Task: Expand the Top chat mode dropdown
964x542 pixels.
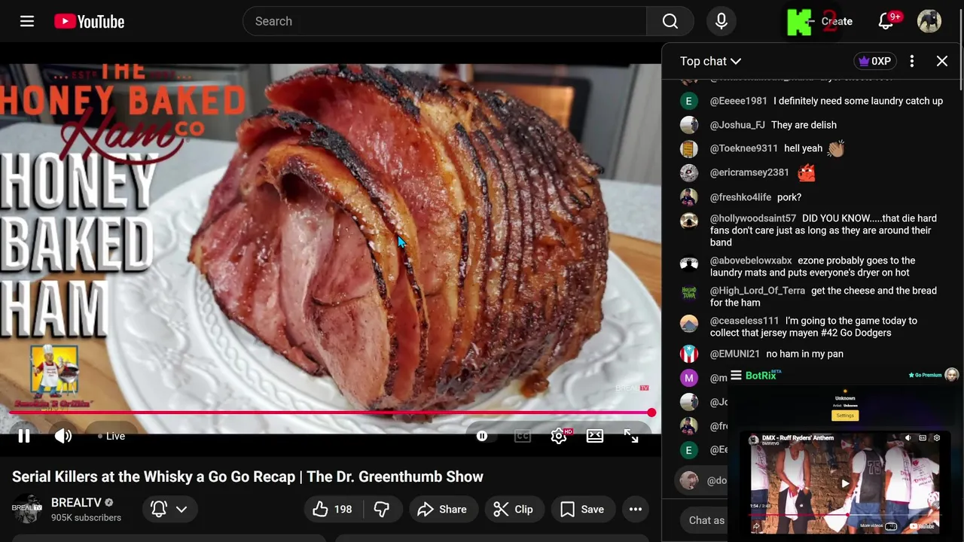Action: 710,61
